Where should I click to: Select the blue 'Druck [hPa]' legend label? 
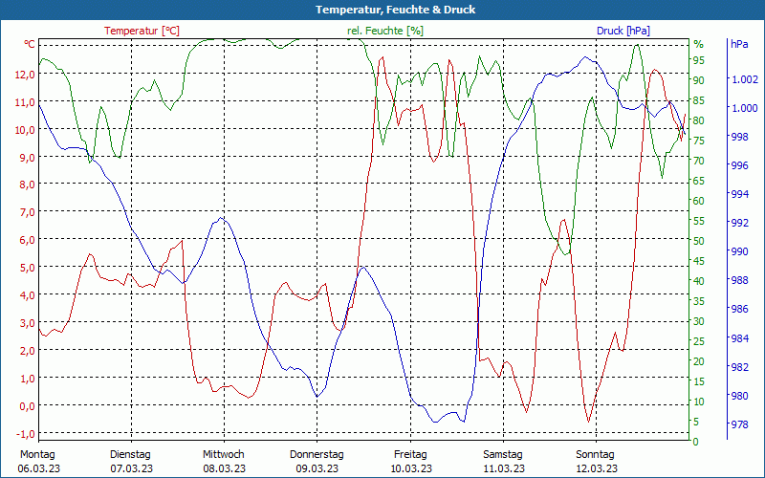point(623,31)
